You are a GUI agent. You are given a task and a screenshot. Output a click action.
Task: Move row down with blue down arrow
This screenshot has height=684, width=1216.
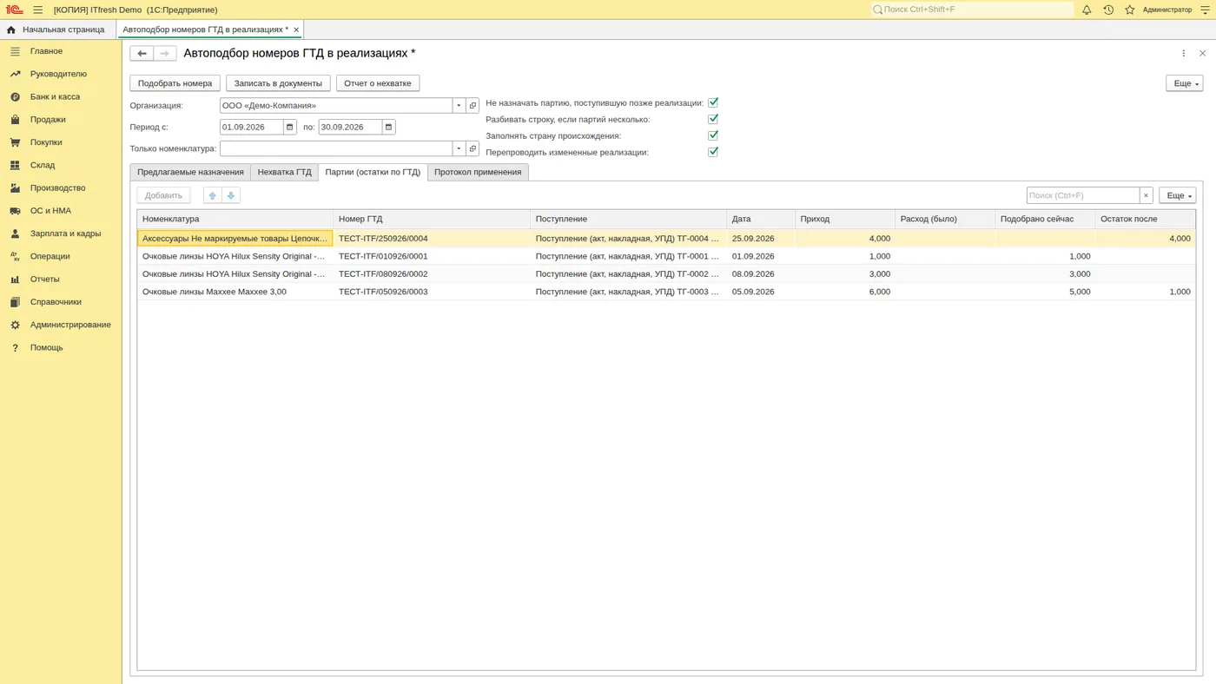point(231,195)
